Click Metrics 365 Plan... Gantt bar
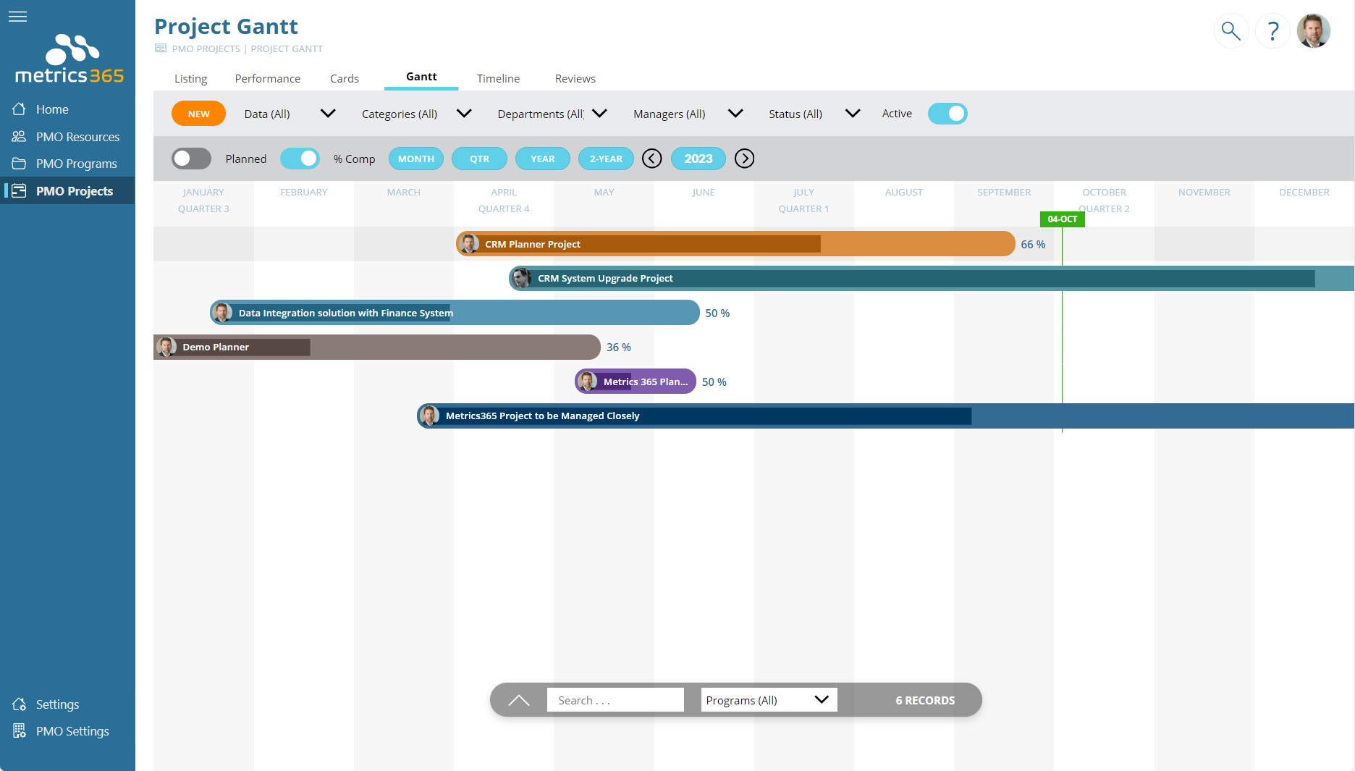Image resolution: width=1355 pixels, height=771 pixels. point(636,382)
